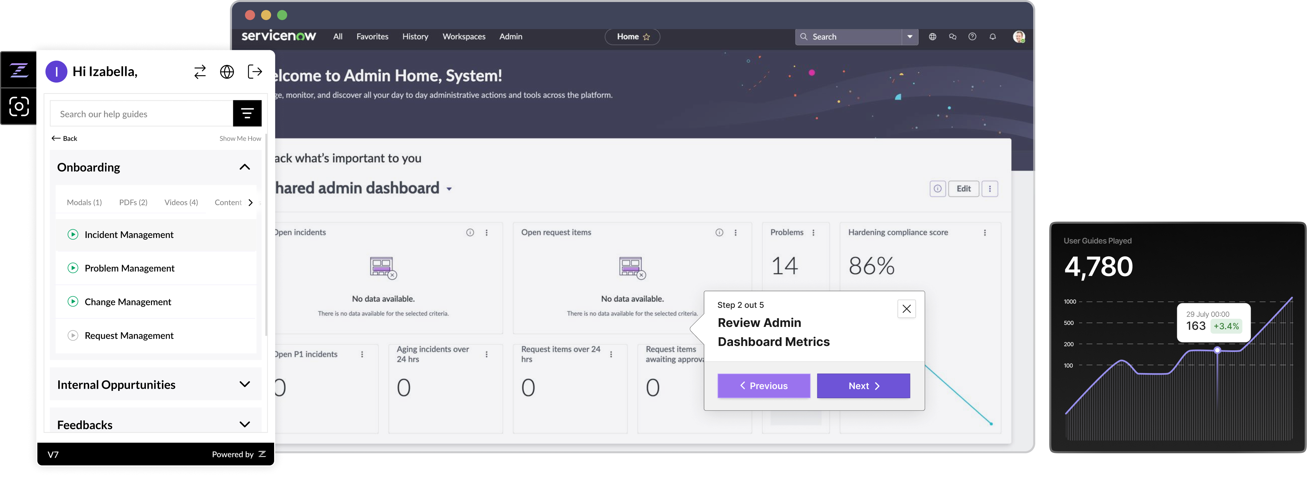This screenshot has height=477, width=1307.
Task: Click the chat bubbles icon in top bar
Action: click(x=952, y=36)
